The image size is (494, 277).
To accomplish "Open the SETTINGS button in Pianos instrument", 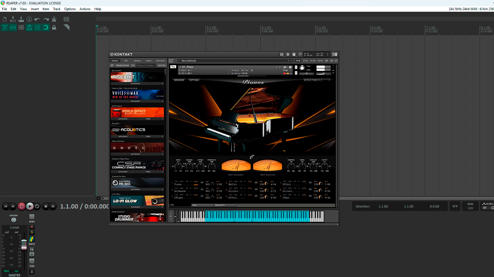I will (194, 80).
